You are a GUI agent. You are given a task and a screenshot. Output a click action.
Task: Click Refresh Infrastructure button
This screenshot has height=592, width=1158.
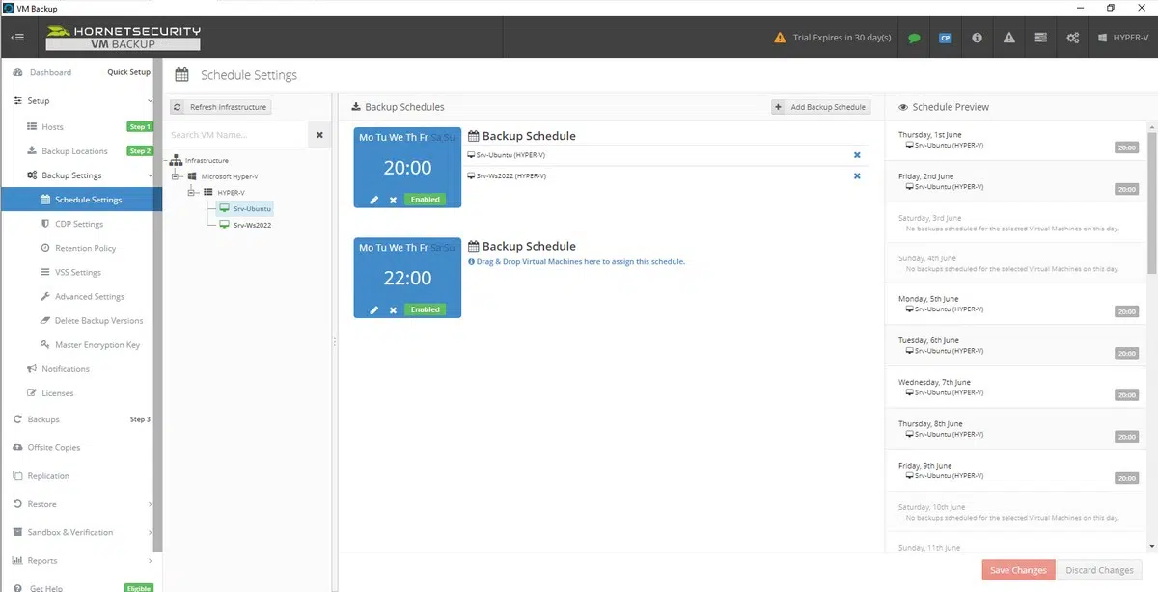(220, 107)
